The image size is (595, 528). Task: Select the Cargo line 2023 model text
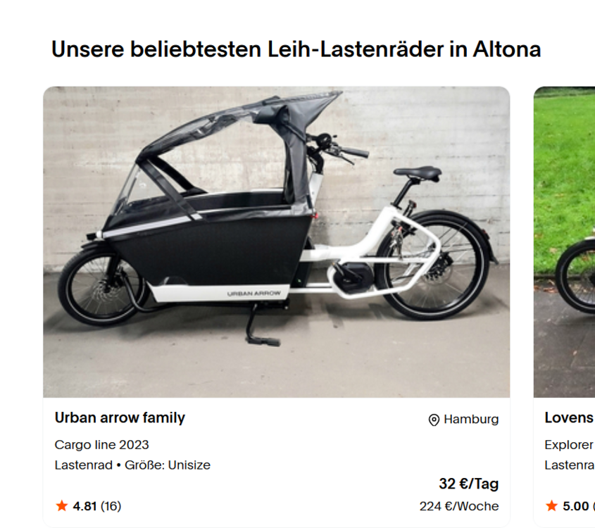pyautogui.click(x=101, y=444)
